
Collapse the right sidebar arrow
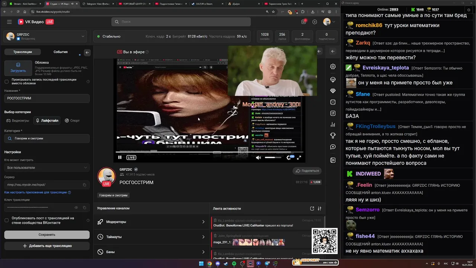(x=333, y=51)
